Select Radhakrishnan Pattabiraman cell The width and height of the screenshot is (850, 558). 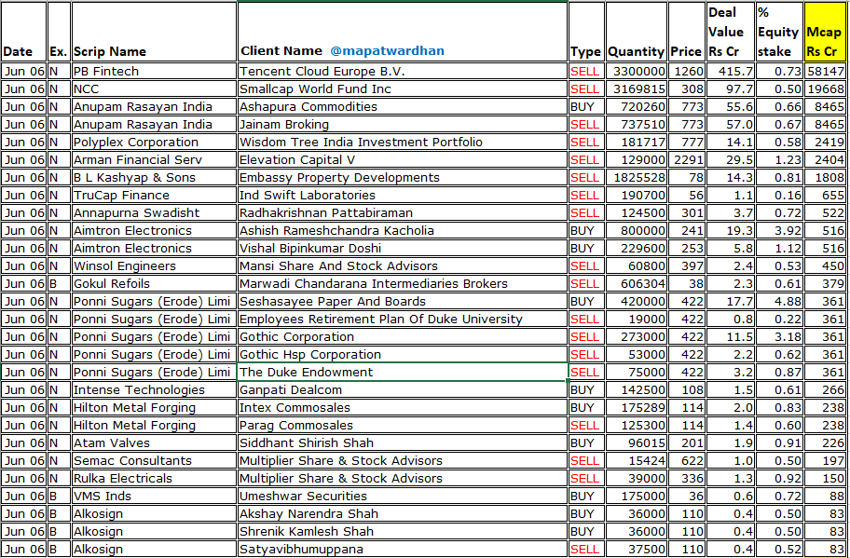[403, 213]
